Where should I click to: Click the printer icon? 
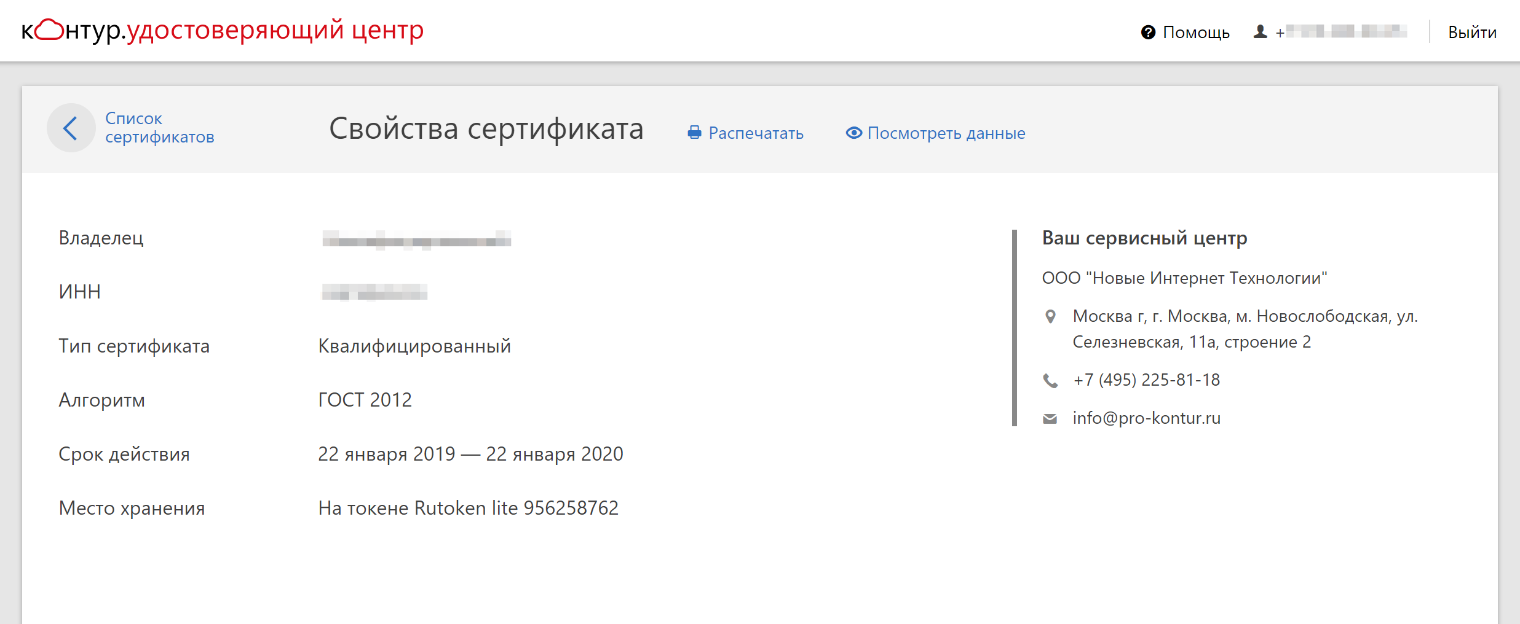click(x=694, y=133)
